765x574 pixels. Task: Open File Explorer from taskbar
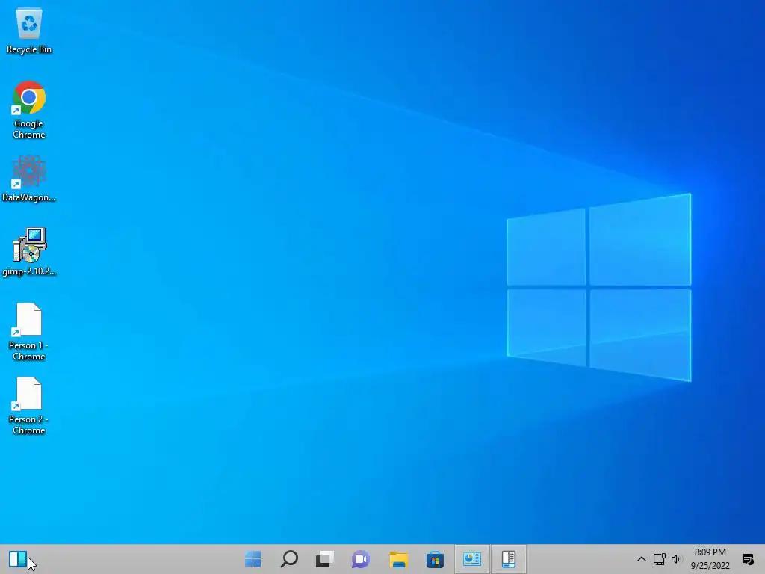(x=399, y=559)
